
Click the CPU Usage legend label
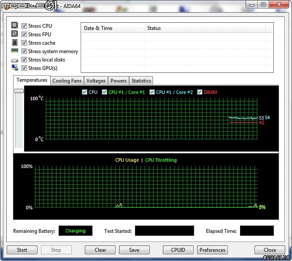[x=127, y=160]
